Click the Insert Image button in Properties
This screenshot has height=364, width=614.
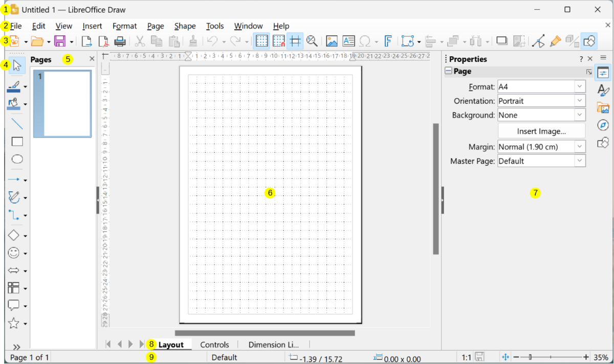click(541, 131)
